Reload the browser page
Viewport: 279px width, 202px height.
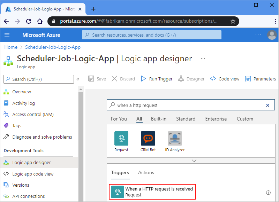[x=29, y=21]
